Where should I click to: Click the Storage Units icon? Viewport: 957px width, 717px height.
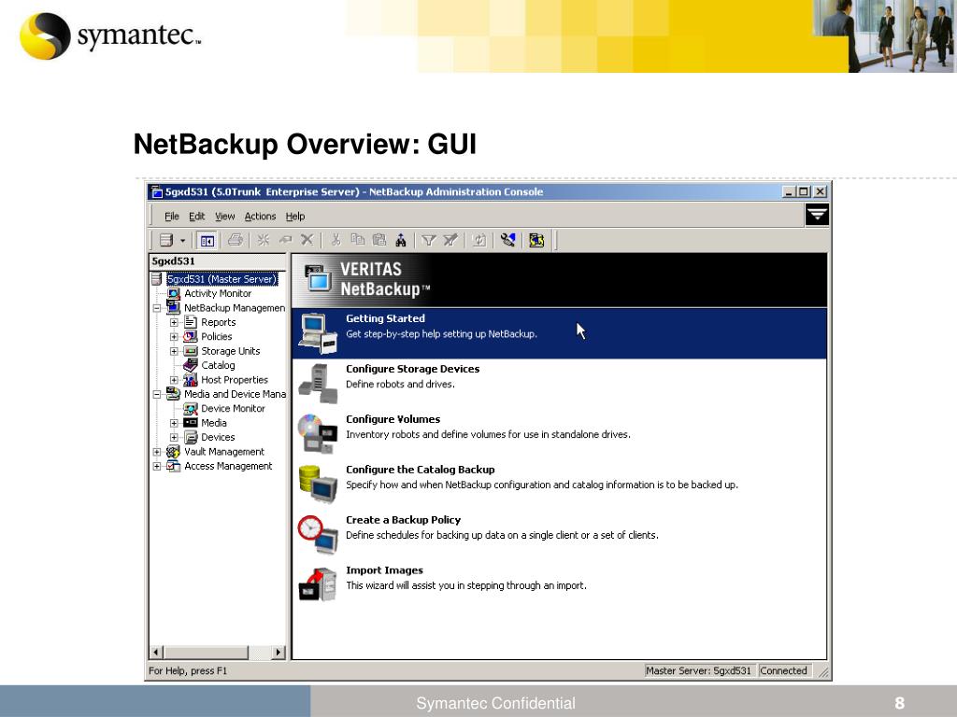191,351
